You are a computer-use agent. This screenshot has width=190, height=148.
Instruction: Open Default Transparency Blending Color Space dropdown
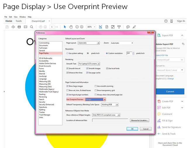point(110,105)
